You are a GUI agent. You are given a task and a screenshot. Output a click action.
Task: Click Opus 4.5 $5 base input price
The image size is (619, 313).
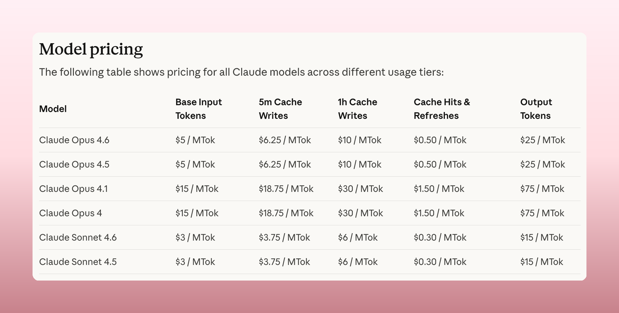[195, 164]
